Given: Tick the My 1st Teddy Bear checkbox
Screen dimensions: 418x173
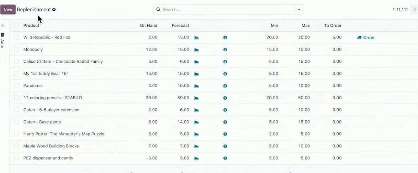Looking at the screenshot, I should click(x=16, y=74).
